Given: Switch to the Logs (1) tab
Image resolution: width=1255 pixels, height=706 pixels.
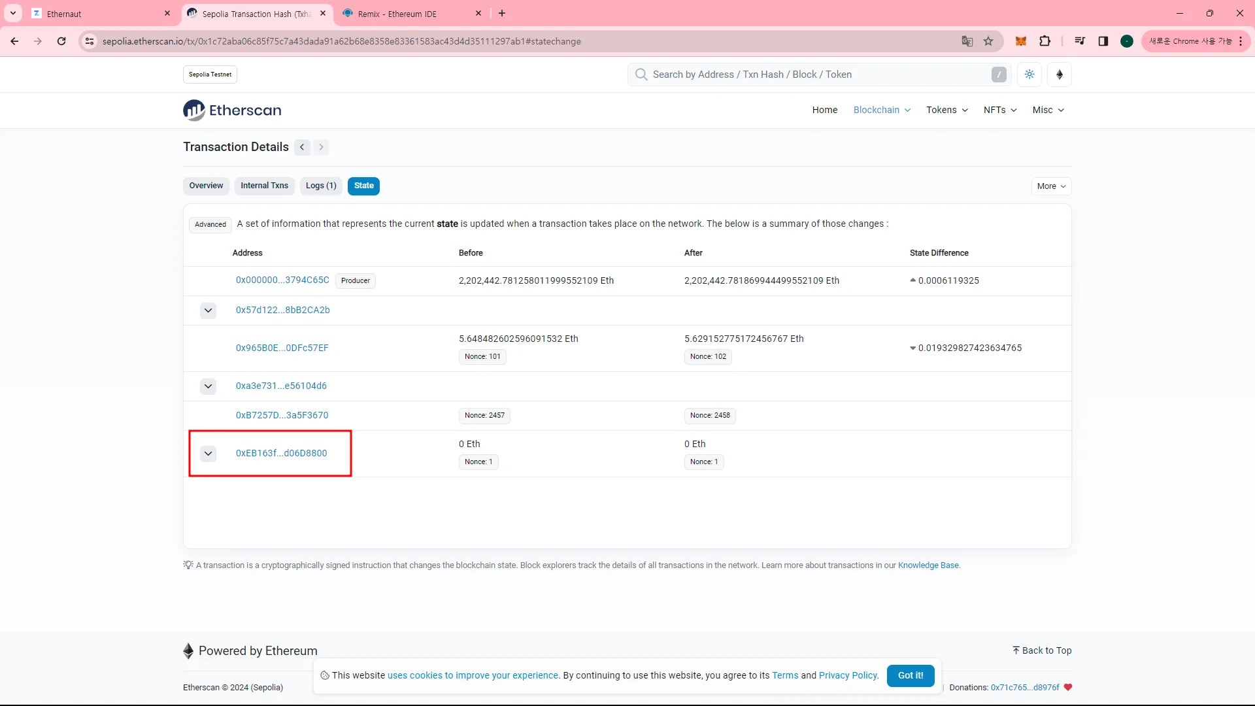Looking at the screenshot, I should [x=321, y=186].
